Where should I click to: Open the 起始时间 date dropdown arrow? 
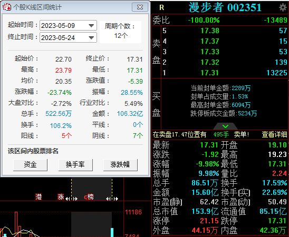(91, 25)
